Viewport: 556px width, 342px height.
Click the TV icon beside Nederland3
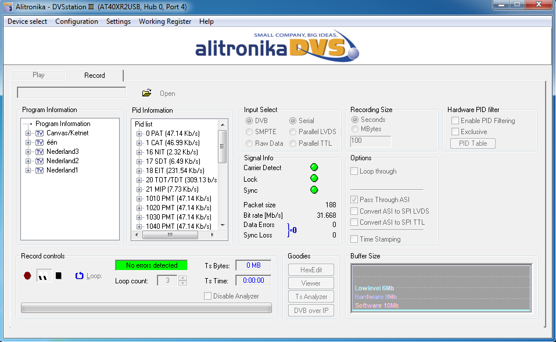[x=40, y=152]
